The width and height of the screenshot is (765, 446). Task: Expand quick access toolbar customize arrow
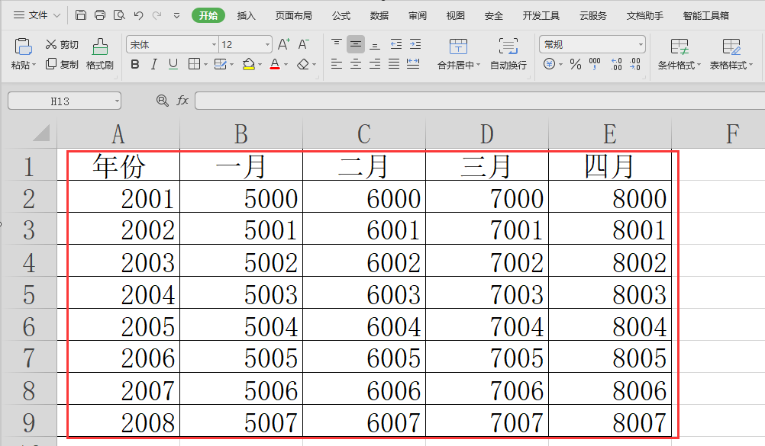coord(176,15)
